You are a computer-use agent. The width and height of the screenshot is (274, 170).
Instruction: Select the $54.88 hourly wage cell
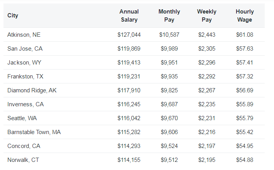[x=244, y=160]
